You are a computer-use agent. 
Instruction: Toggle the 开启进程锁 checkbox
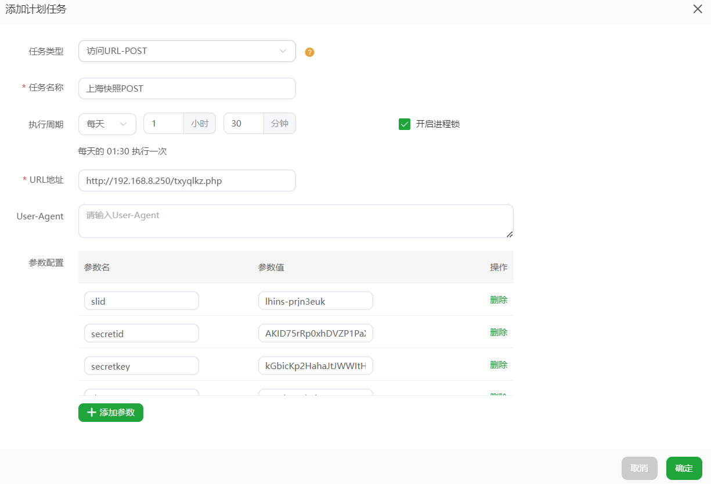tap(405, 124)
